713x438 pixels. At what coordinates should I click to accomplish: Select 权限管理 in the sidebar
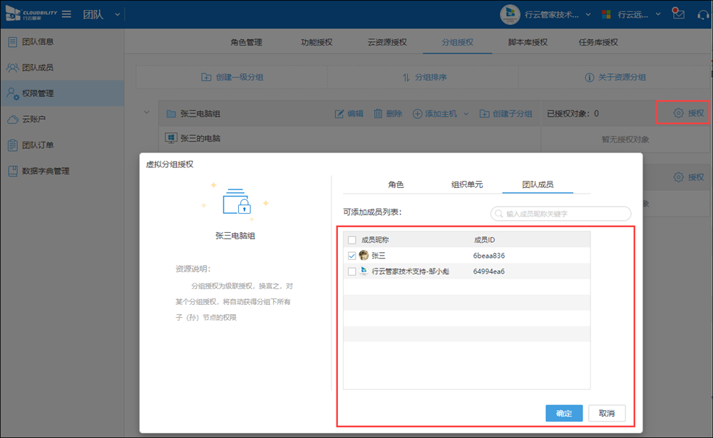point(62,93)
